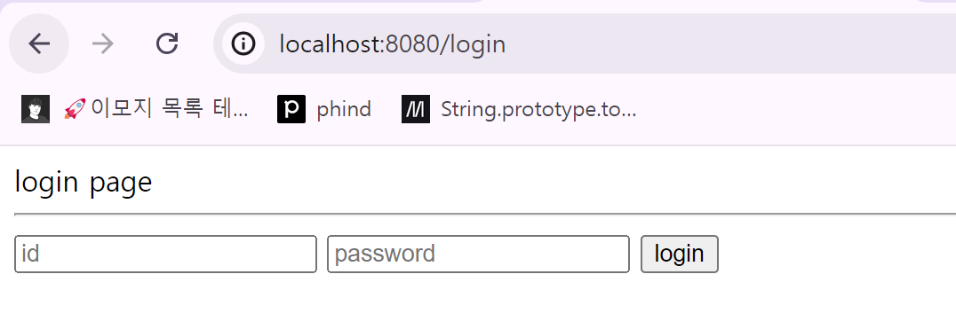The width and height of the screenshot is (956, 329).
Task: Open the phind bookmark label
Action: click(x=344, y=109)
